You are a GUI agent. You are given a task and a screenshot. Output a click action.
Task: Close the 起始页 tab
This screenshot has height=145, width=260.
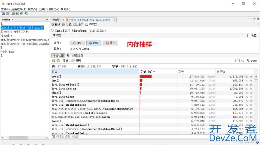(x=63, y=20)
